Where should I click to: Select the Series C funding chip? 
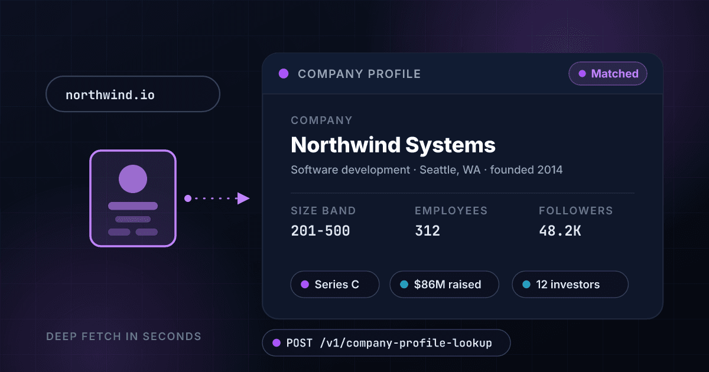click(x=334, y=285)
